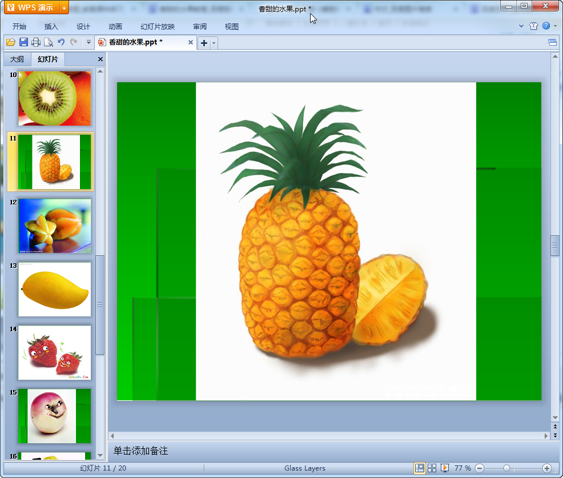
Task: Expand the quick access toolbar options arrow
Action: click(89, 42)
